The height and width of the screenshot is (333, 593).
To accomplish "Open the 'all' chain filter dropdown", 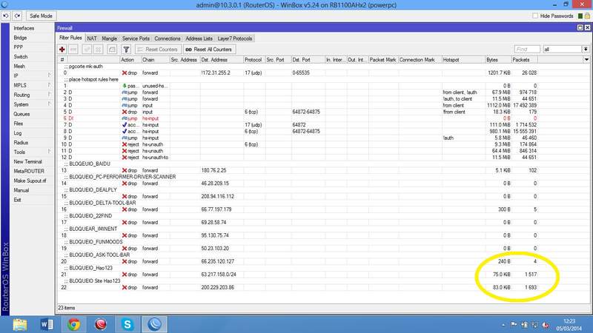I will click(586, 50).
